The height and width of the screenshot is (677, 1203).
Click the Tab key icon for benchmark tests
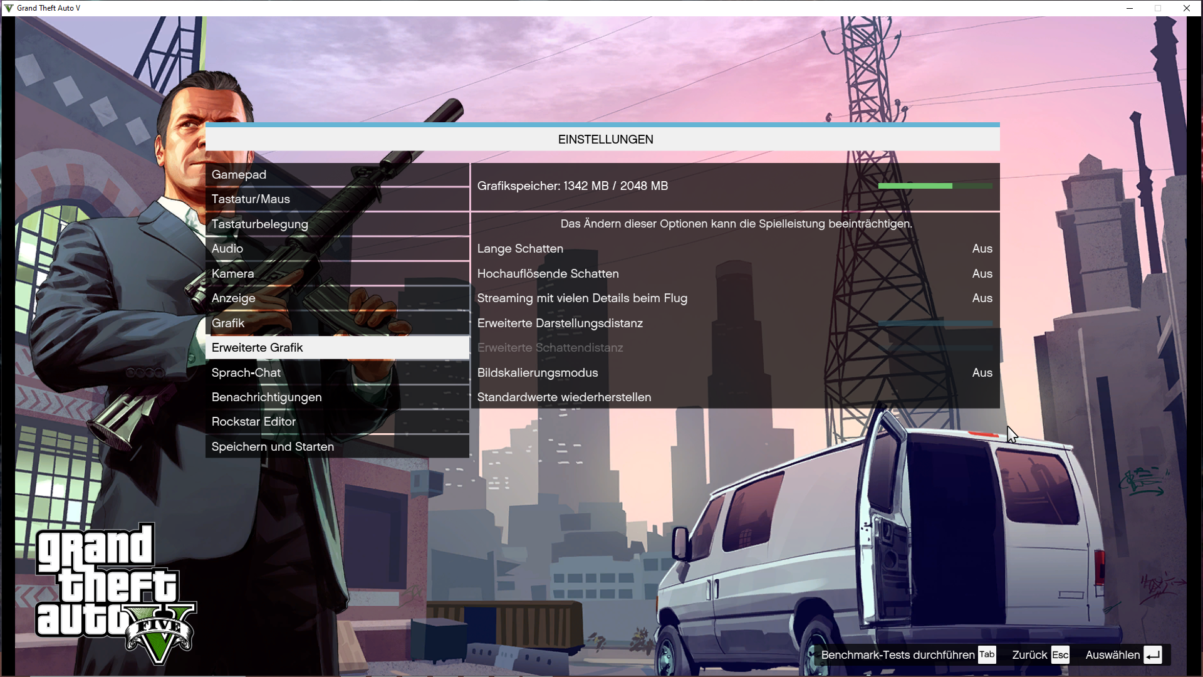[987, 654]
